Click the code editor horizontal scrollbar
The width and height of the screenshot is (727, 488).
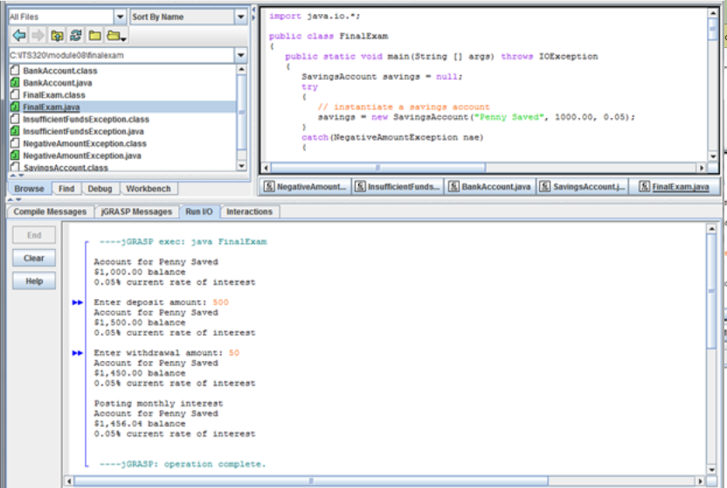[376, 167]
